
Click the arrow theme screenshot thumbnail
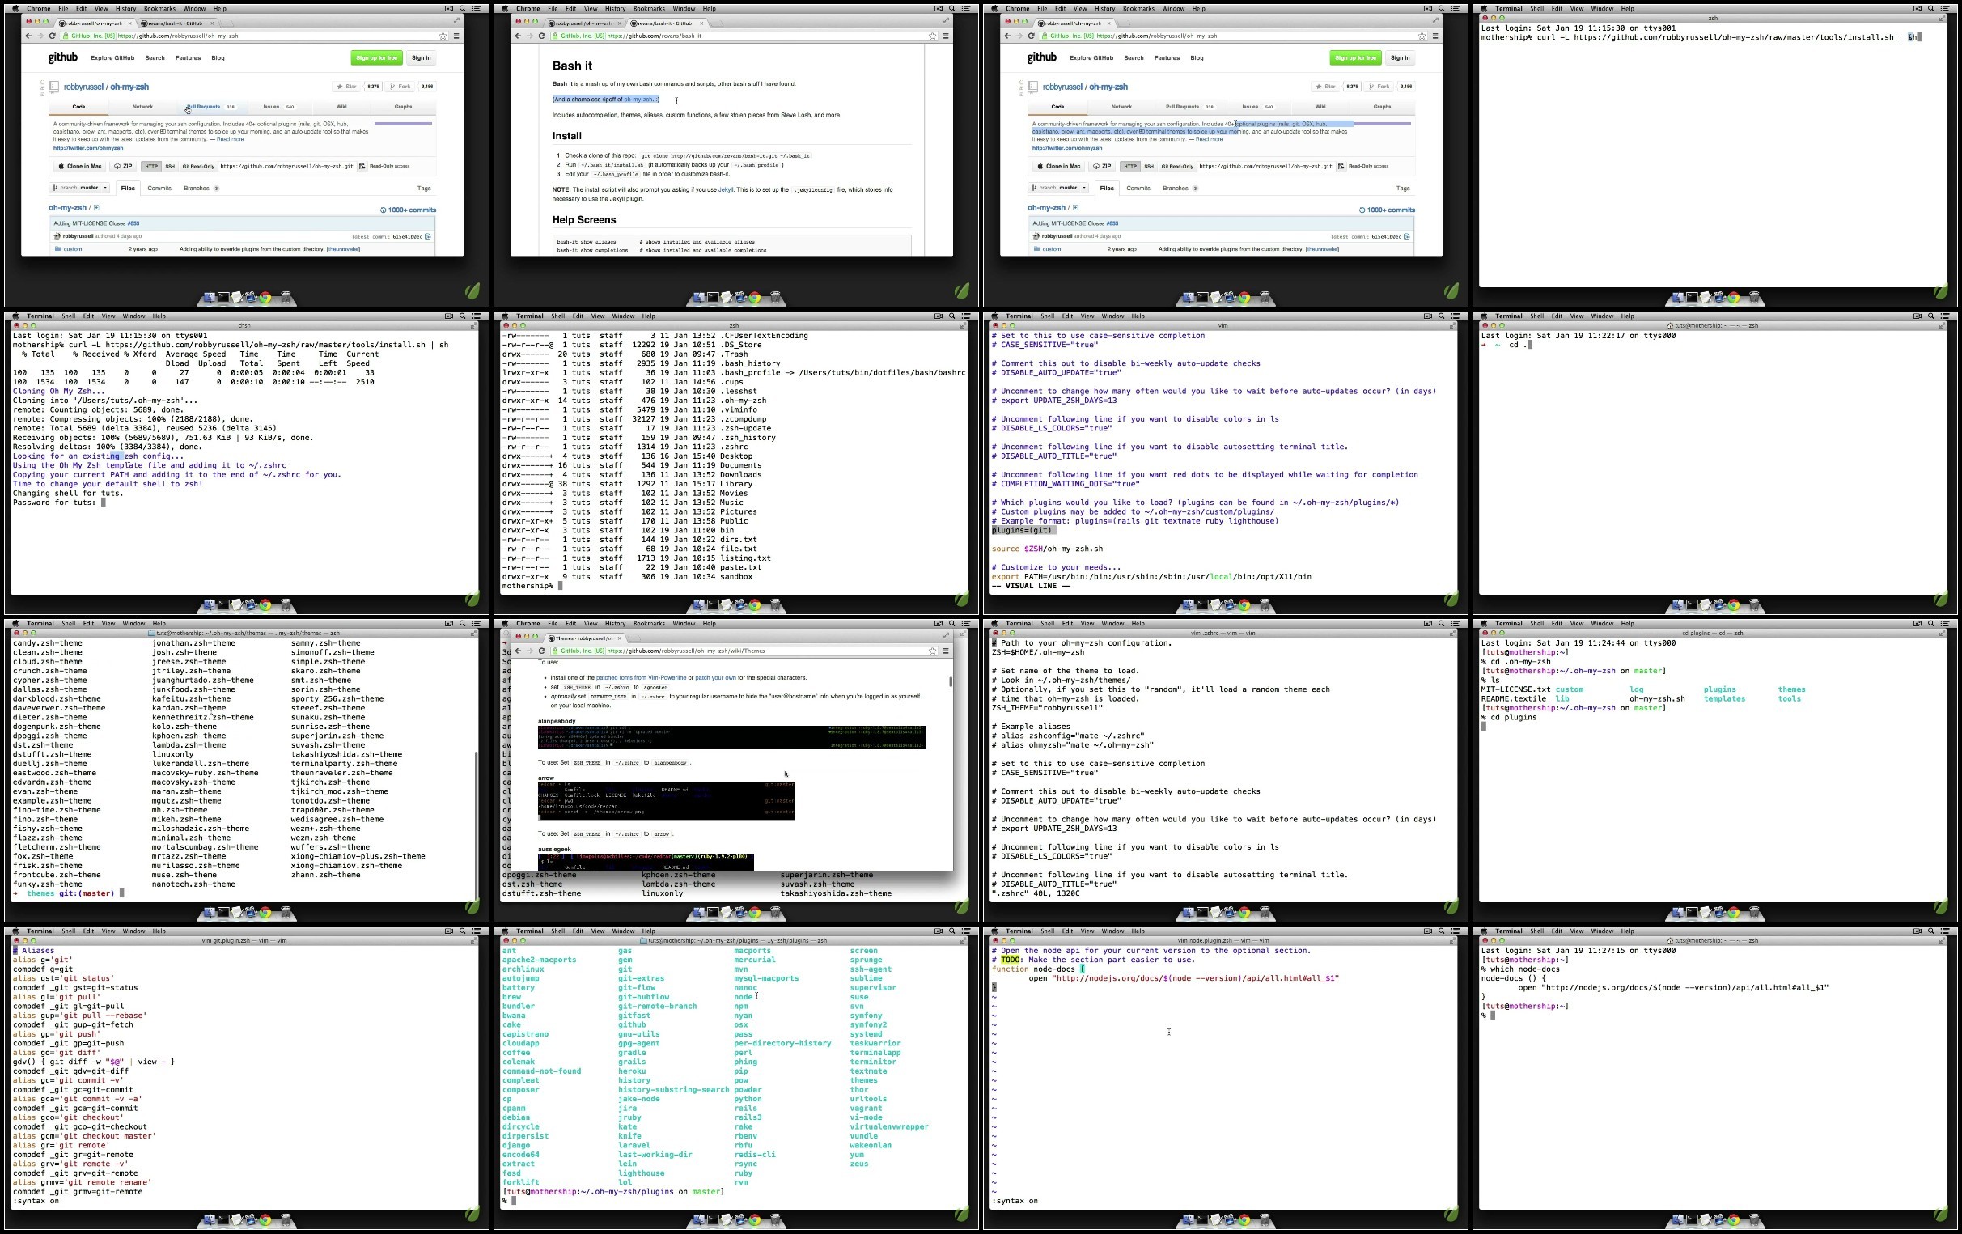[666, 801]
